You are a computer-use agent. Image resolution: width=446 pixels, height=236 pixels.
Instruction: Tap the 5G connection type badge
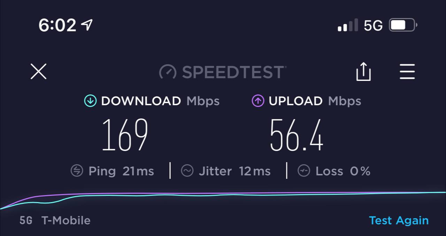pos(26,220)
